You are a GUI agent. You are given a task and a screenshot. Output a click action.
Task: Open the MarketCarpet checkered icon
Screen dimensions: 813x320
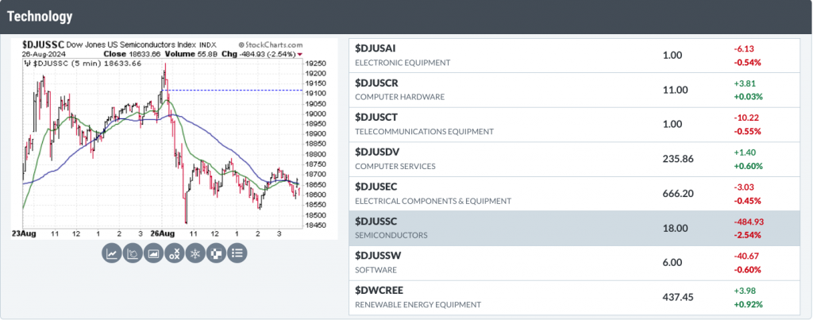tap(216, 253)
